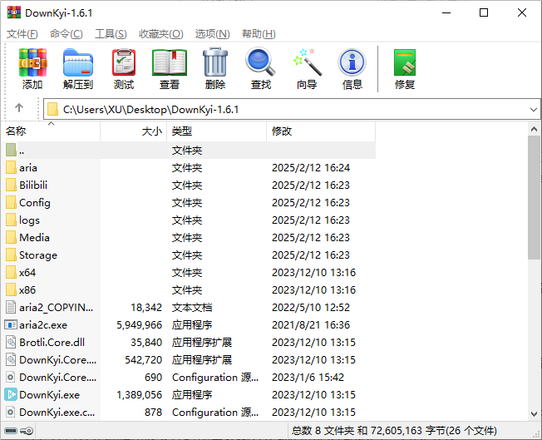Select the aria2_COPYIN... text file icon
This screenshot has height=440, width=542.
pyautogui.click(x=11, y=307)
